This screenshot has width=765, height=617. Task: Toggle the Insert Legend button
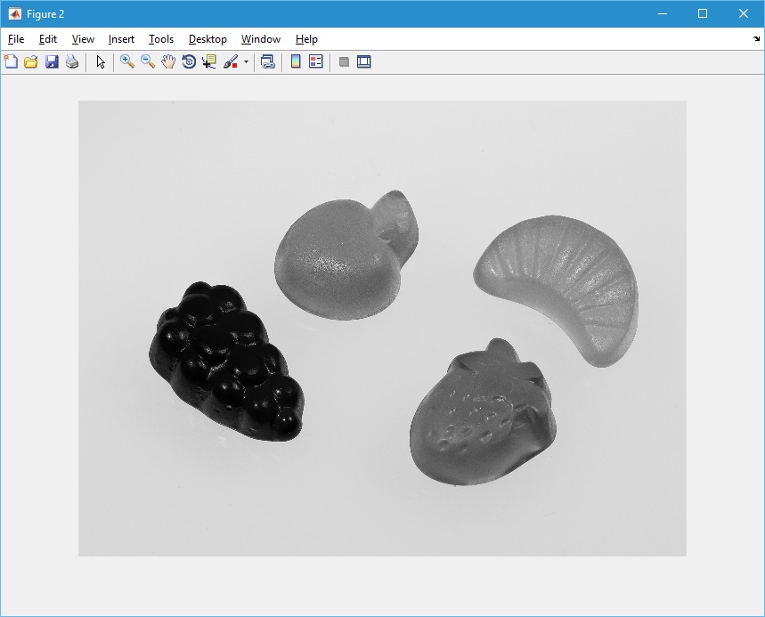point(316,62)
